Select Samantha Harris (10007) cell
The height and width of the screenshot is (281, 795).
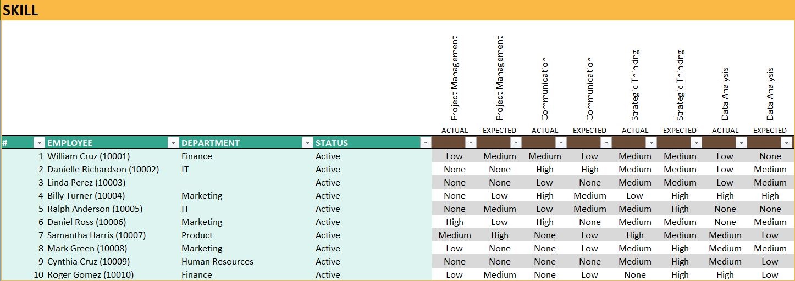coord(112,235)
